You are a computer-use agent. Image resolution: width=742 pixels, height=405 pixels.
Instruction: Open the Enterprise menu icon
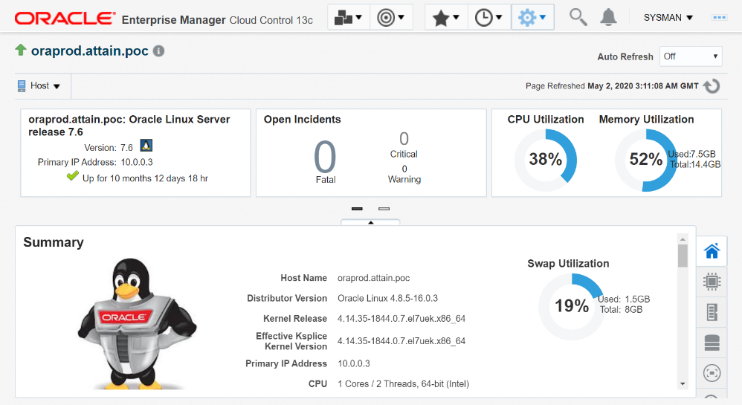pyautogui.click(x=349, y=17)
